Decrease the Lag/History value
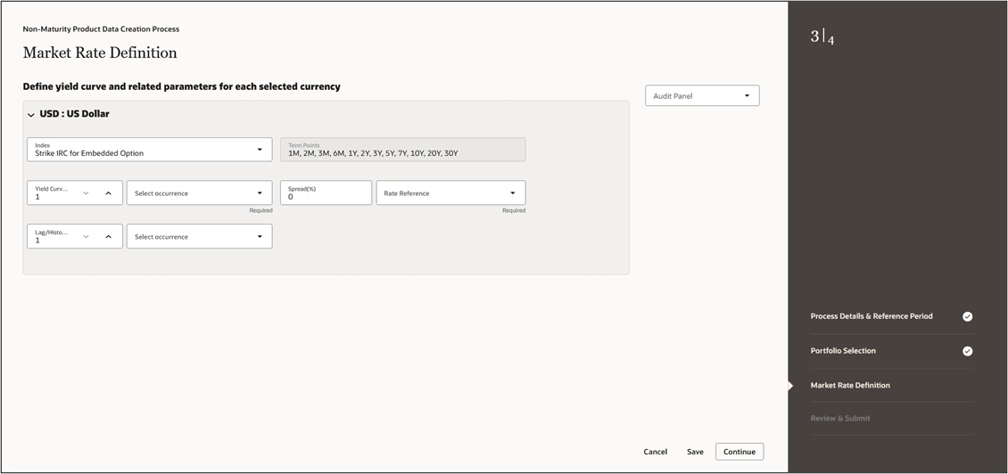Screen dimensions: 1008x474 (x=87, y=237)
